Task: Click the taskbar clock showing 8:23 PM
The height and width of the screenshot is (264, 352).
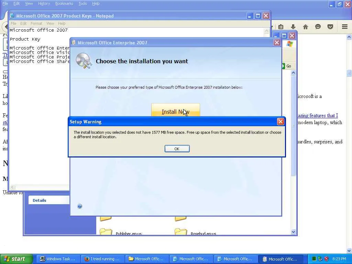Action: [x=339, y=259]
